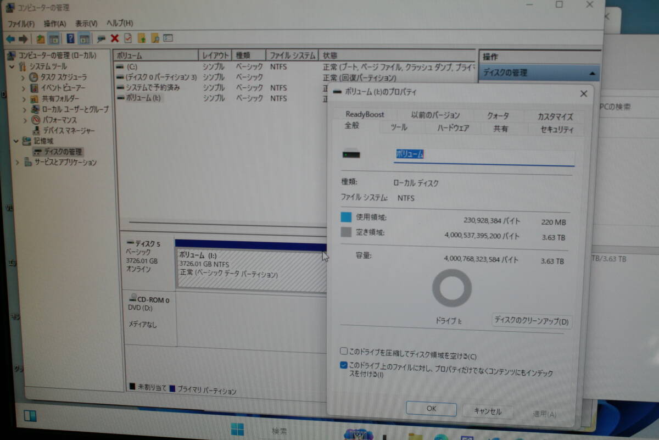Click the drive icon left of the red X
Image resolution: width=659 pixels, height=440 pixels.
pyautogui.click(x=101, y=38)
